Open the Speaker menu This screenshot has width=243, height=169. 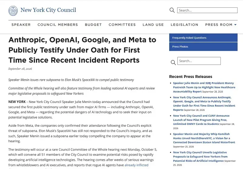tap(21, 25)
